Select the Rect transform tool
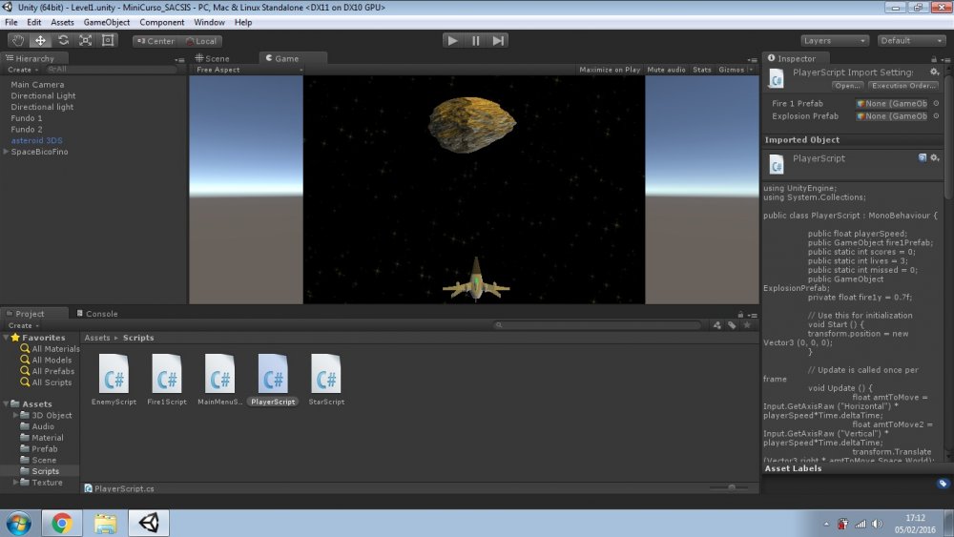The width and height of the screenshot is (954, 537). click(108, 40)
